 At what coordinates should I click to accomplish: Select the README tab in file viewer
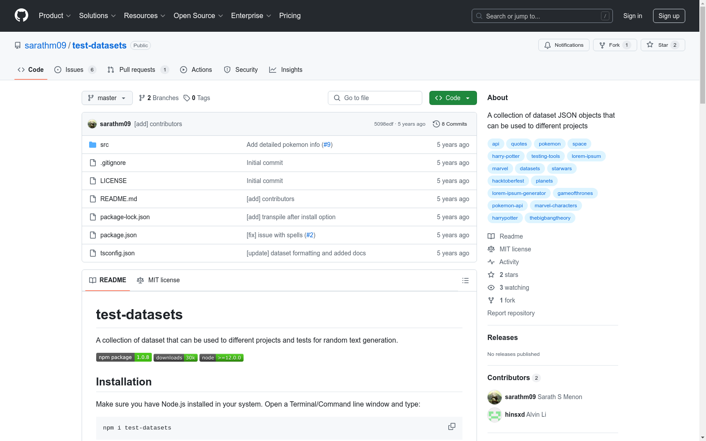coord(108,280)
